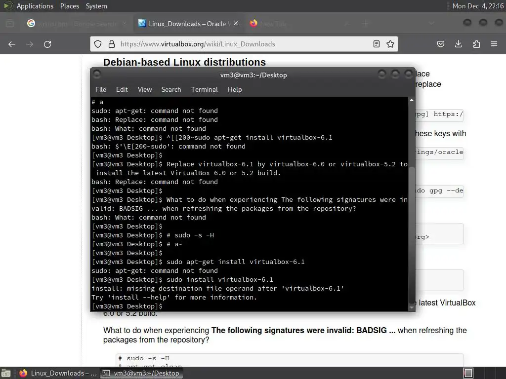
Task: Close the Linux_Downloads tab
Action: pos(236,24)
